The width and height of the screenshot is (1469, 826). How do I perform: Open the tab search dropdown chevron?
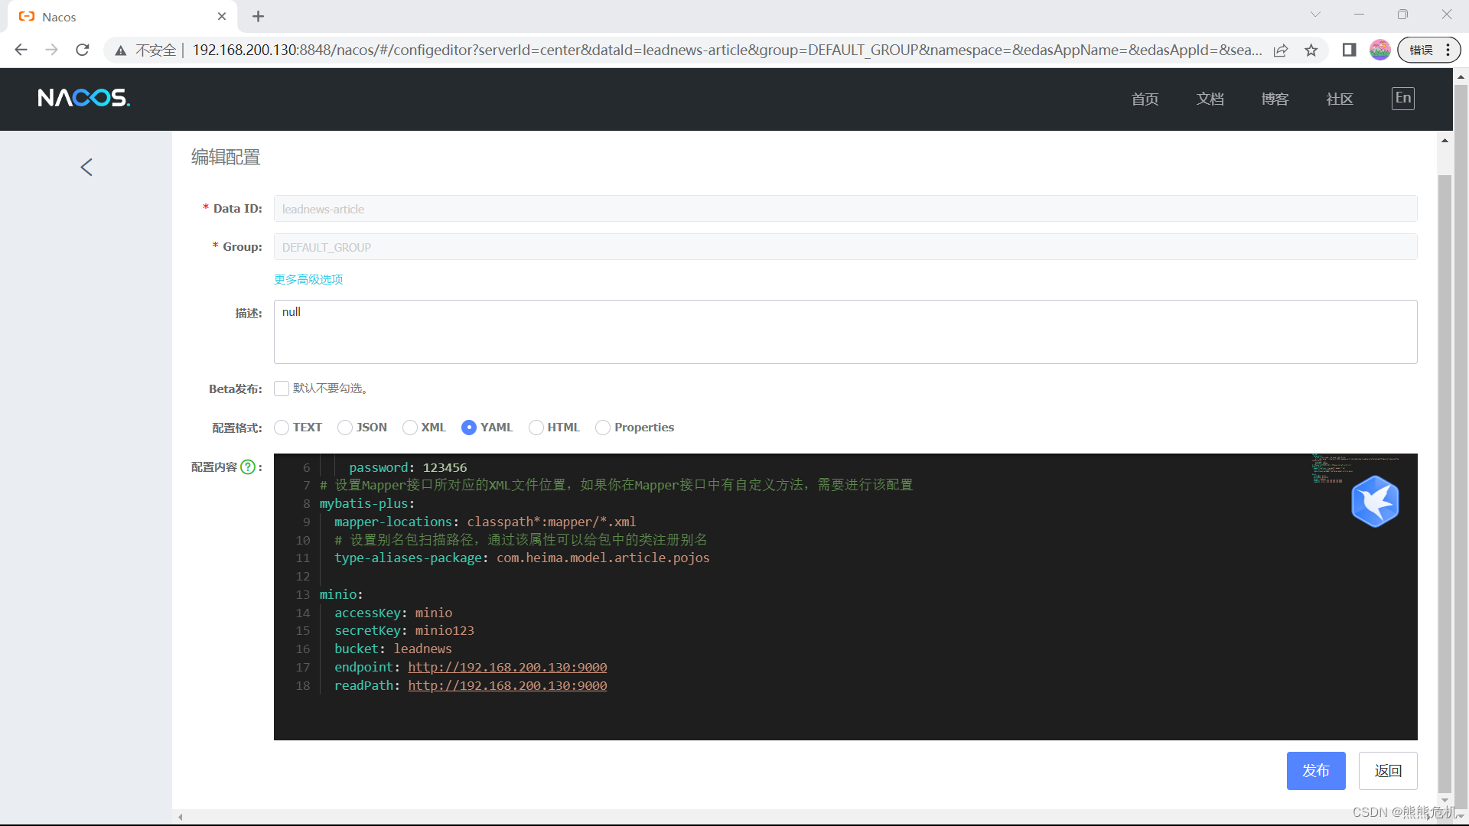point(1315,15)
